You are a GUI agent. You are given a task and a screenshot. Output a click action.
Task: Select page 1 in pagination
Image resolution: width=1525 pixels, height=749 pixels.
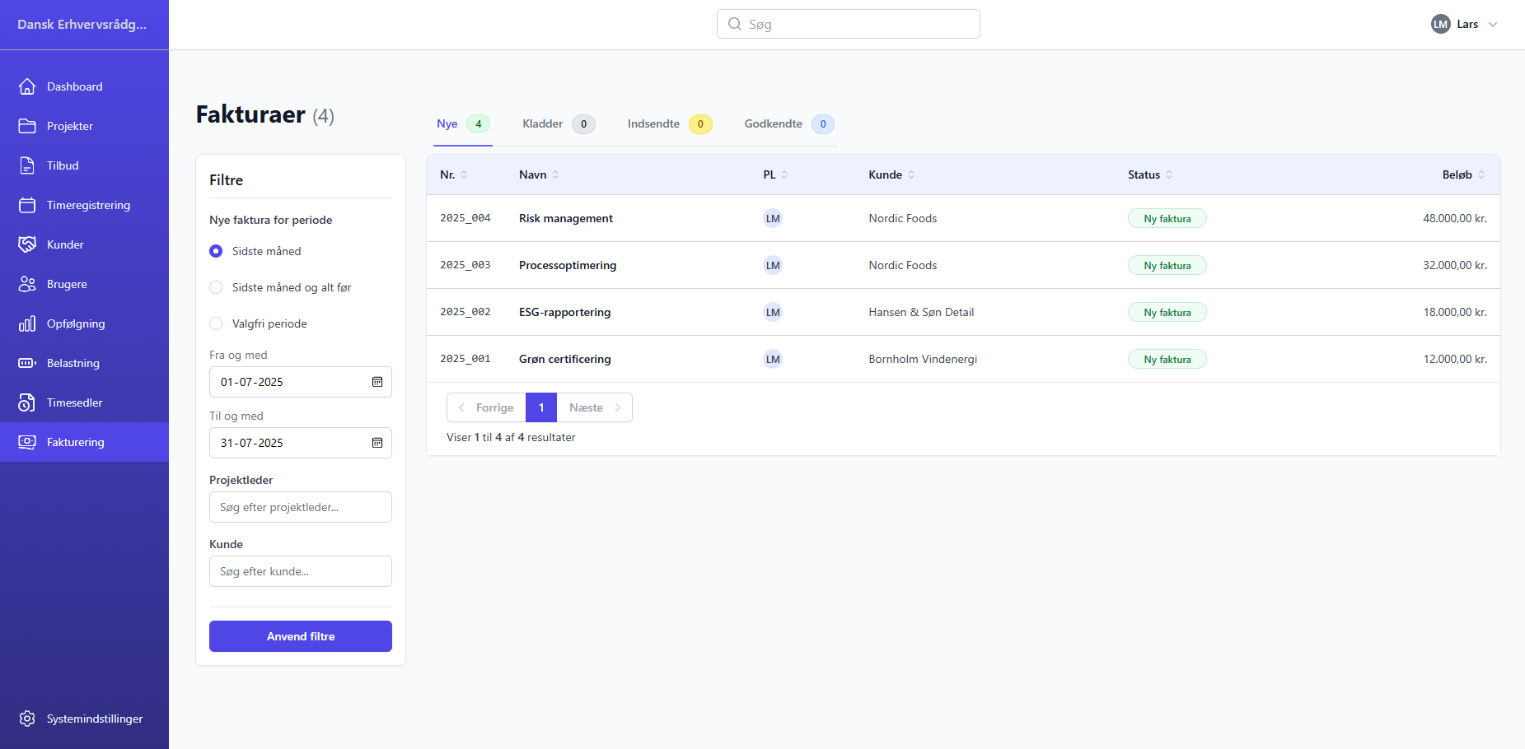(541, 407)
